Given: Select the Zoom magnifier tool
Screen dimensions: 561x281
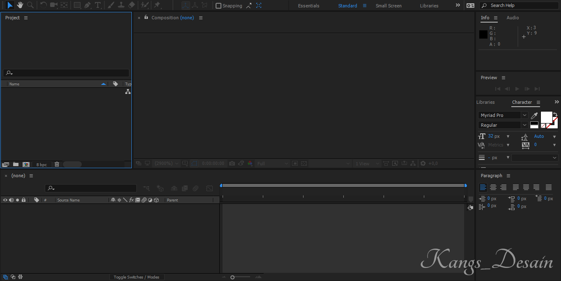Looking at the screenshot, I should [x=30, y=5].
